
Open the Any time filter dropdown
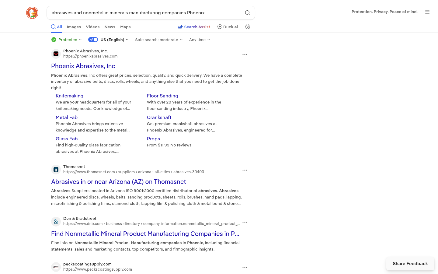pyautogui.click(x=200, y=40)
